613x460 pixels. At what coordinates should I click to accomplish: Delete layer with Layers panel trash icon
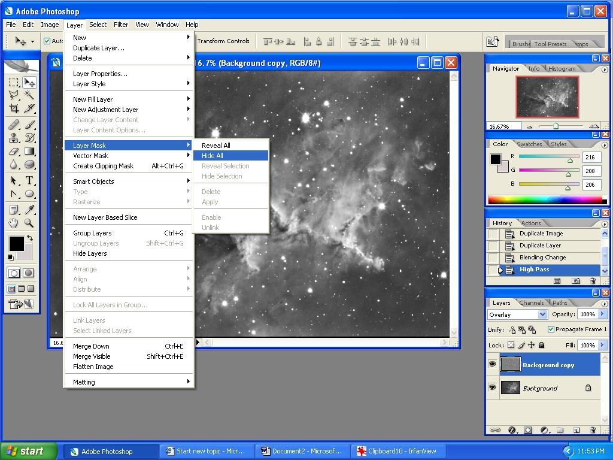coord(593,430)
